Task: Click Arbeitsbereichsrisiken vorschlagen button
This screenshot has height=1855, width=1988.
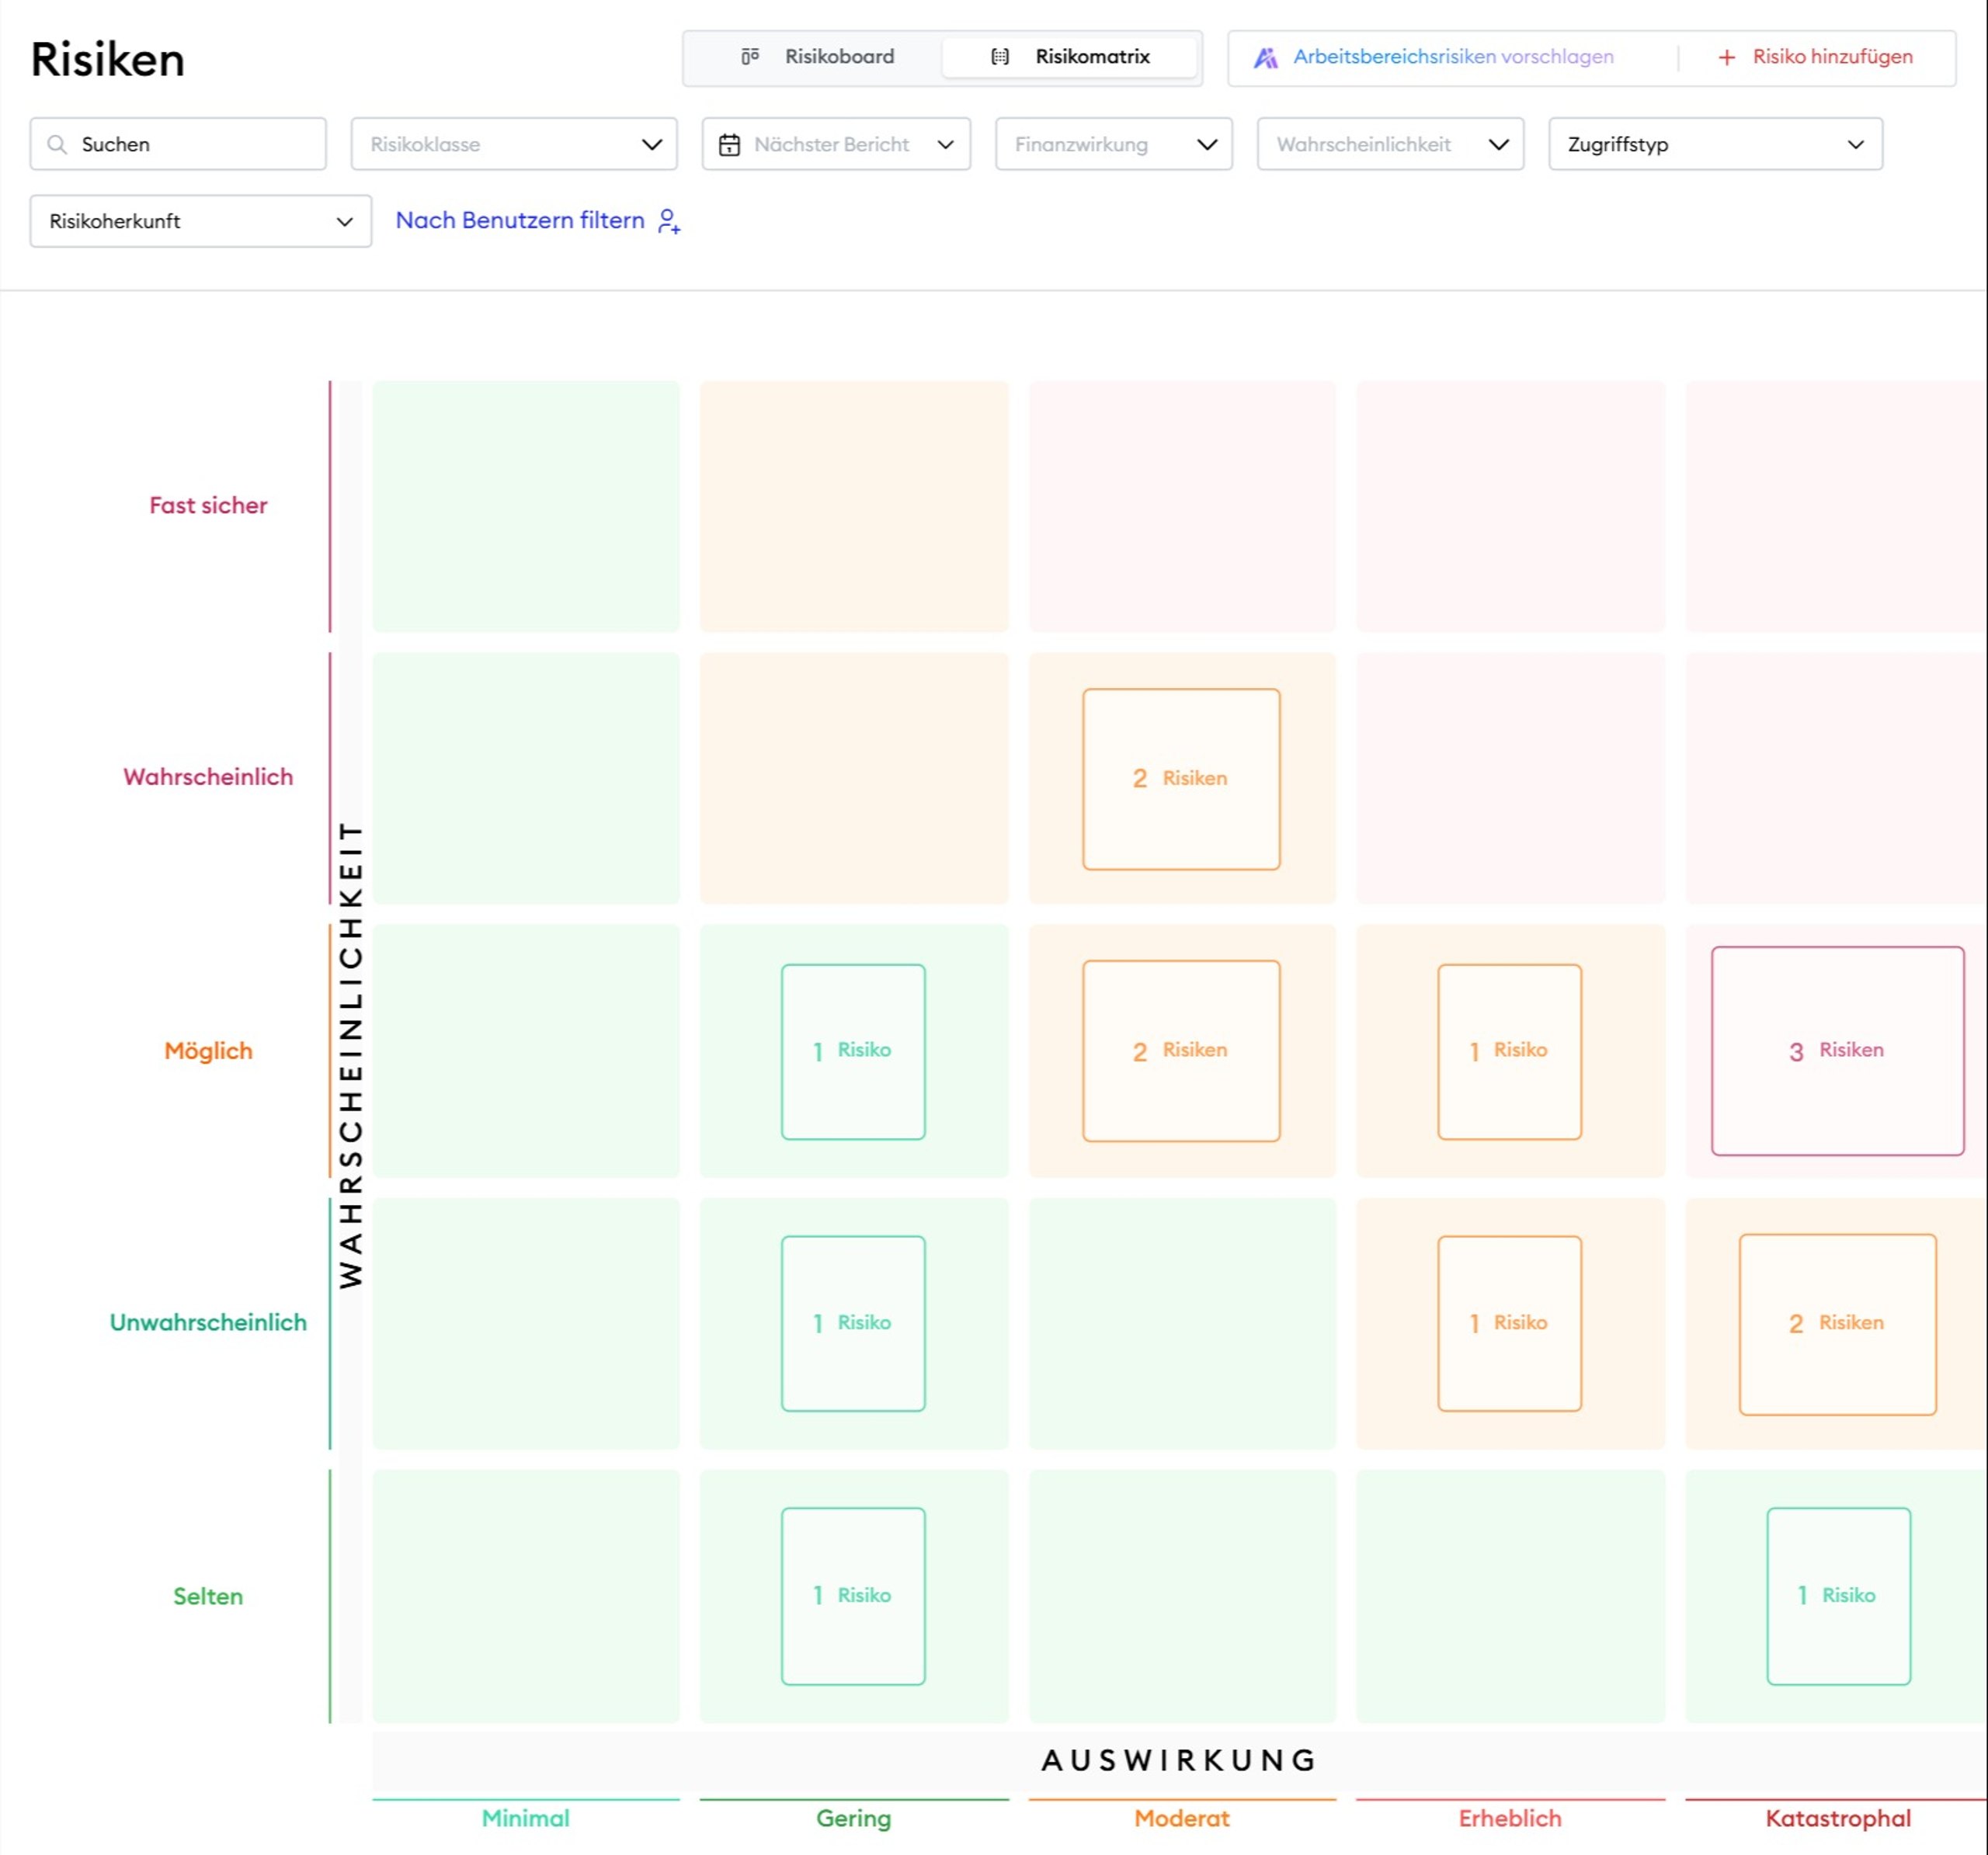Action: [x=1433, y=57]
